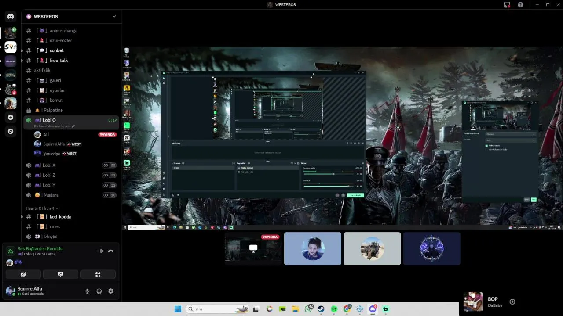563x316 pixels.
Task: Click the plus icon beside BOP widget
Action: click(x=512, y=302)
